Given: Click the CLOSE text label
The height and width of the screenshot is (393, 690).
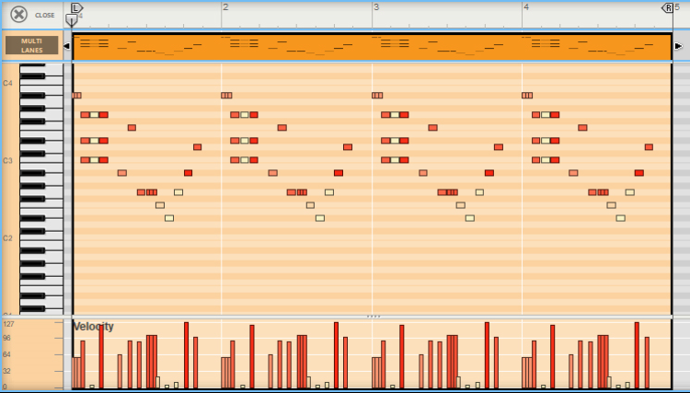Looking at the screenshot, I should click(x=45, y=15).
